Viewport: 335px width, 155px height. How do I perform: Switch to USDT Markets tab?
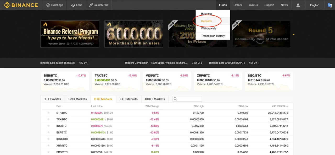[155, 99]
